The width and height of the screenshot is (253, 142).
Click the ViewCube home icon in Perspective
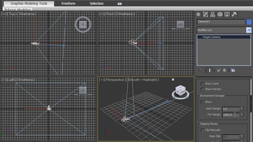click(173, 79)
